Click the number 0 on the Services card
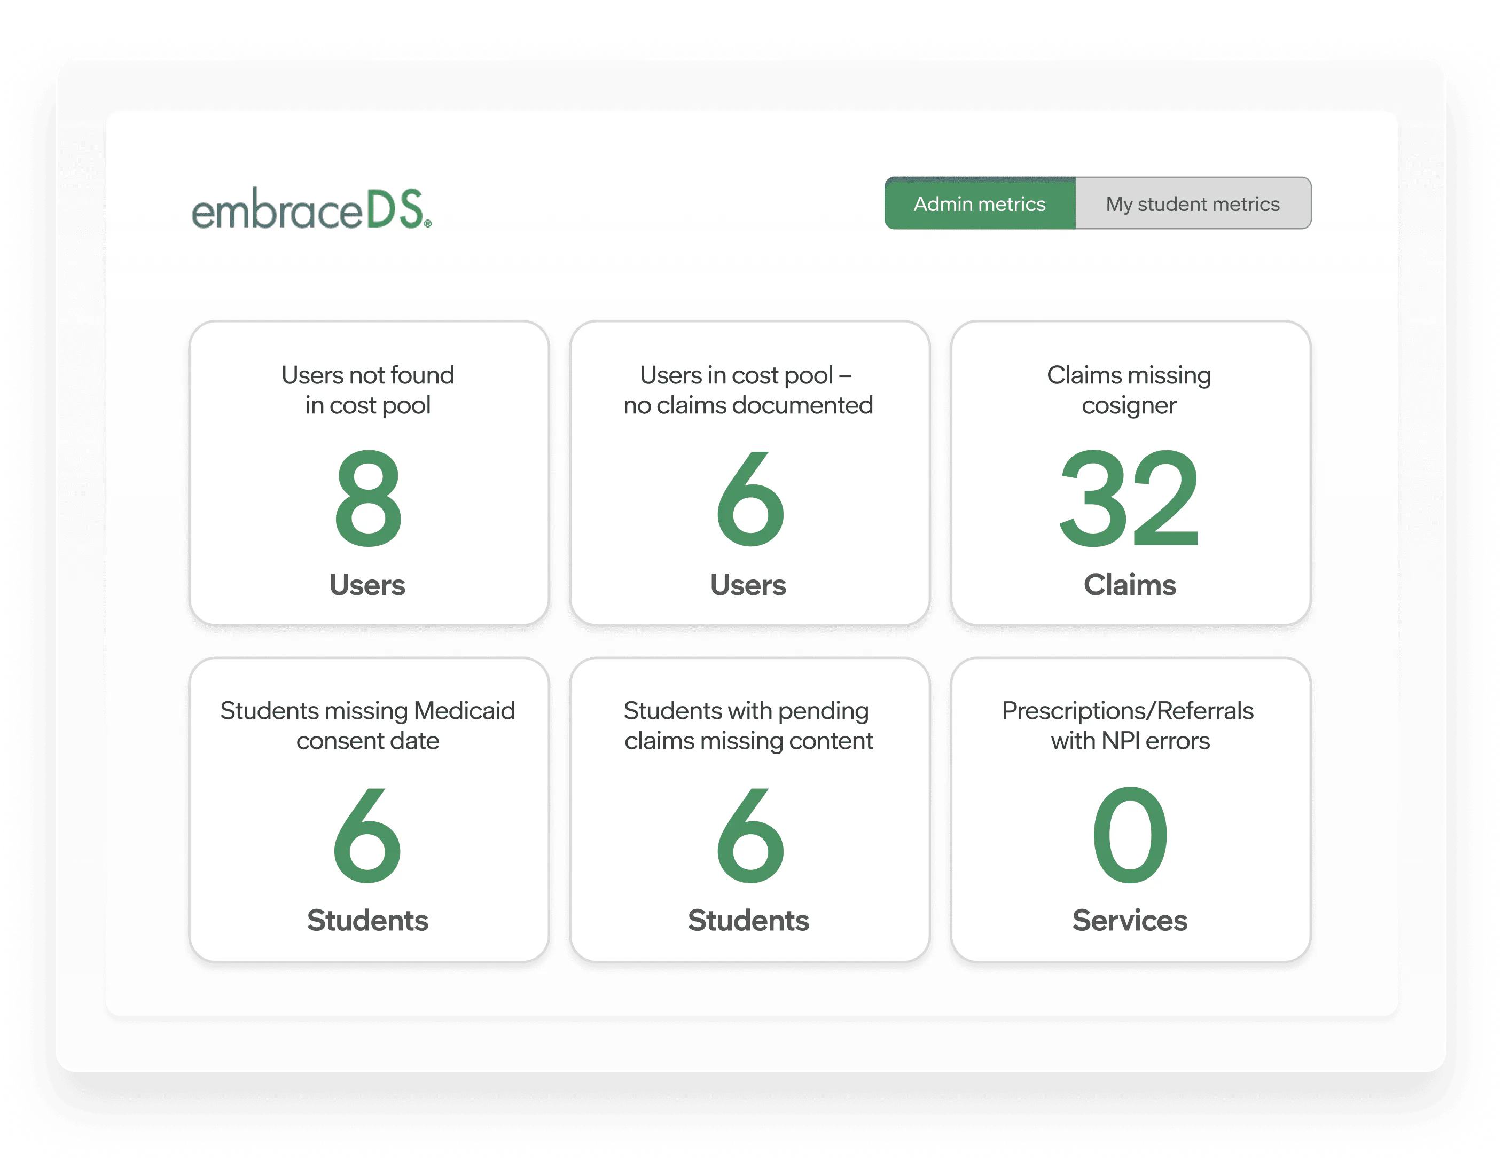Image resolution: width=1502 pixels, height=1161 pixels. pos(1130,834)
